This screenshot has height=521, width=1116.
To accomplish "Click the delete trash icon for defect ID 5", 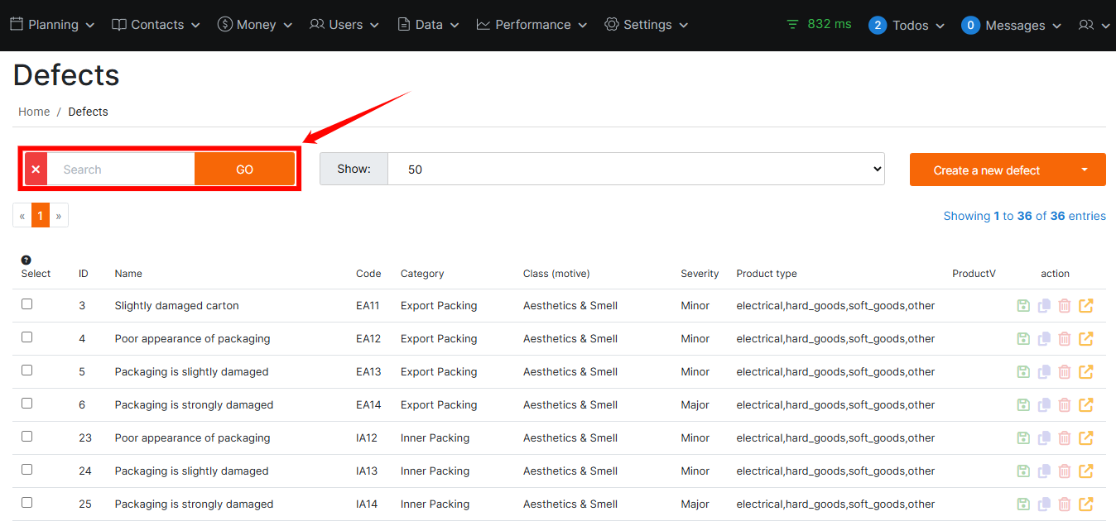I will [1065, 372].
